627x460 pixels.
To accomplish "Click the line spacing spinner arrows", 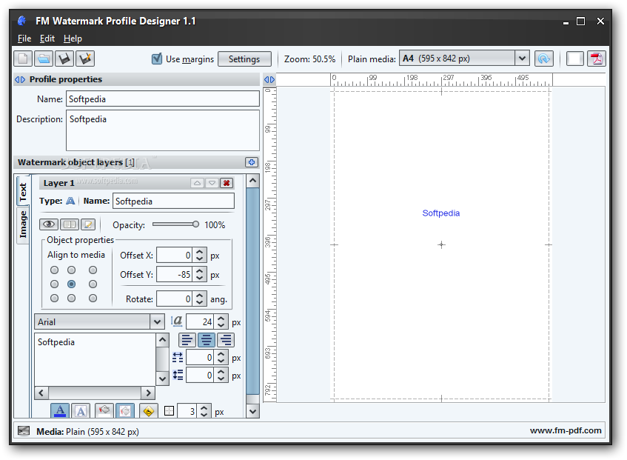I will tap(221, 376).
